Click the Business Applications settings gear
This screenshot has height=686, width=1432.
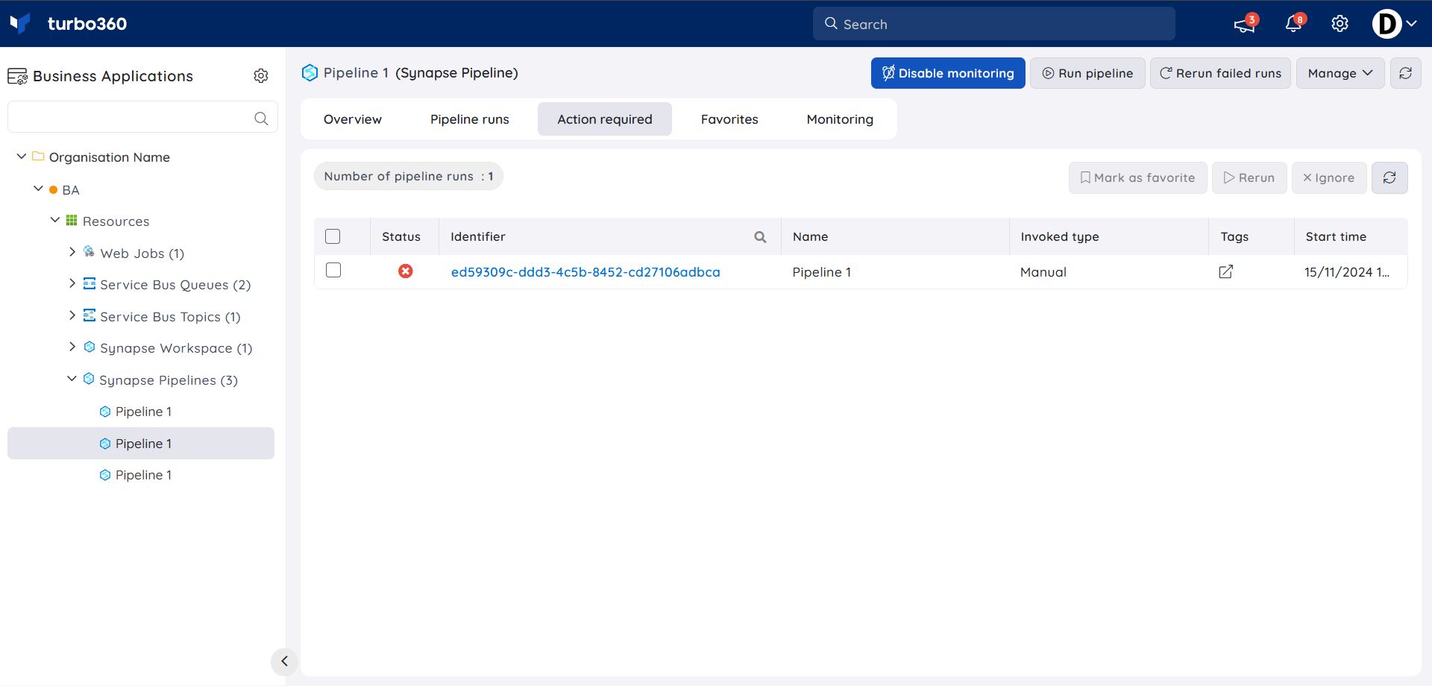coord(261,75)
